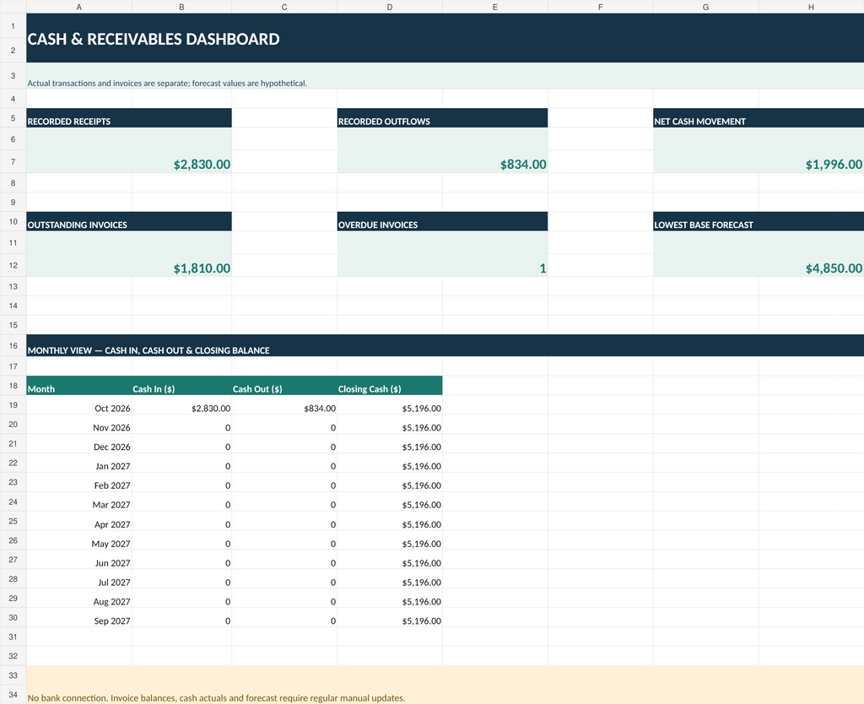Select row 30 header
864x704 pixels.
[x=13, y=617]
